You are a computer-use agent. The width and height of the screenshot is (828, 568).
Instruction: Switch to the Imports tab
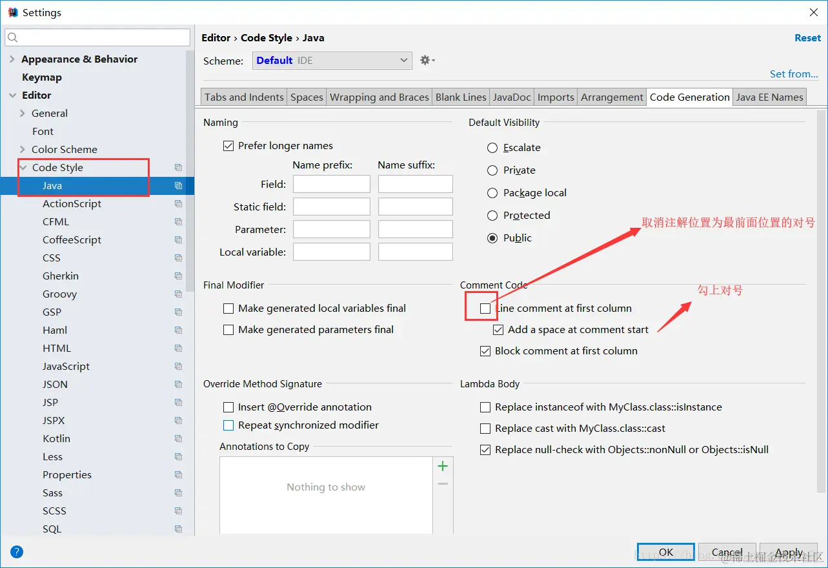tap(556, 97)
